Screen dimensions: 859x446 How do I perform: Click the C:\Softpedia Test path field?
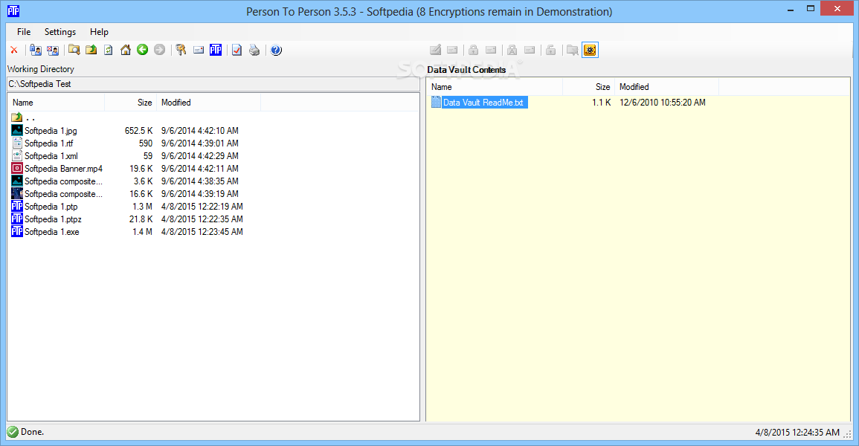point(213,84)
